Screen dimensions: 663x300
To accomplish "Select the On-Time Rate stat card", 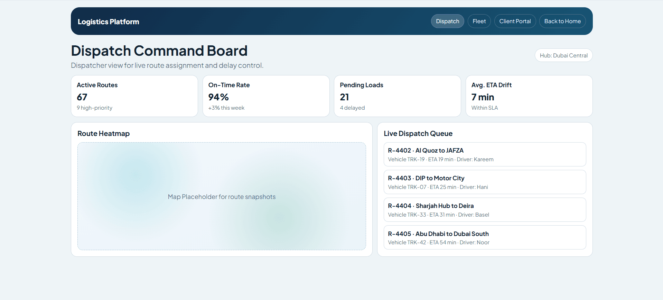I will 266,96.
